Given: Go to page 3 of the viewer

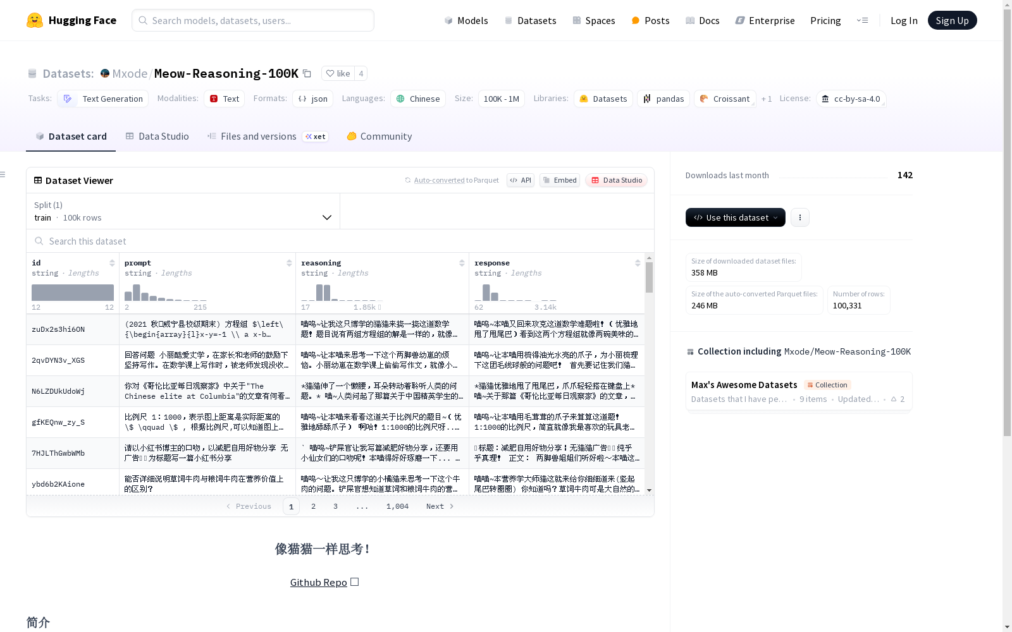Looking at the screenshot, I should click(335, 506).
